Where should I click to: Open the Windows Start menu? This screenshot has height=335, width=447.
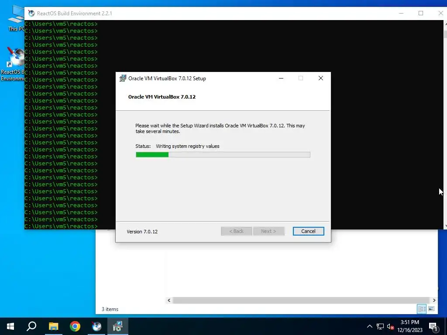click(x=10, y=326)
